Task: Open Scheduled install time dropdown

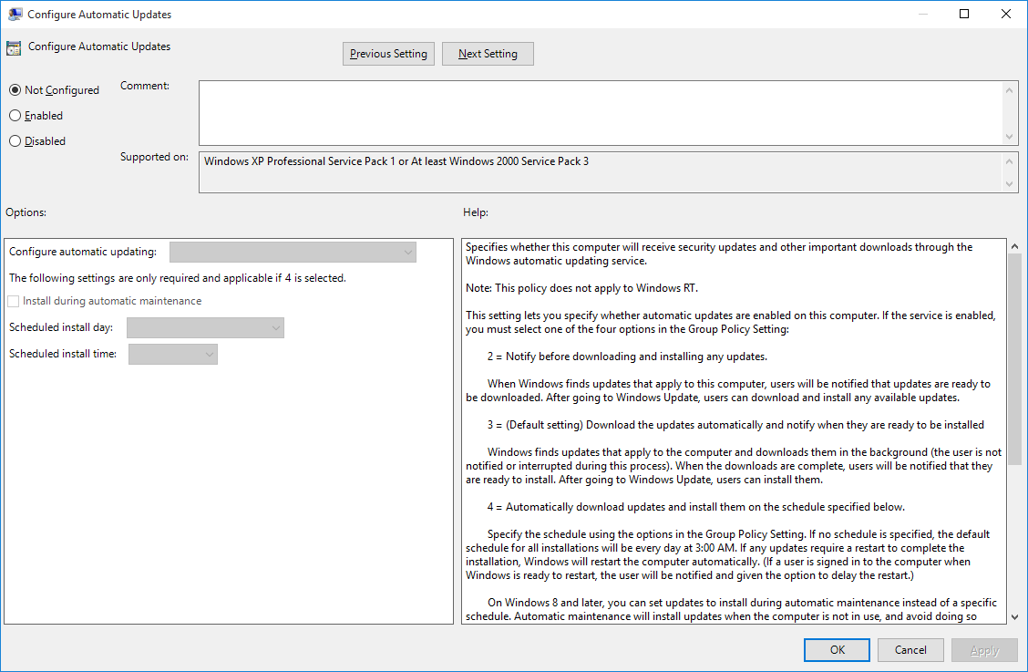Action: [x=173, y=355]
